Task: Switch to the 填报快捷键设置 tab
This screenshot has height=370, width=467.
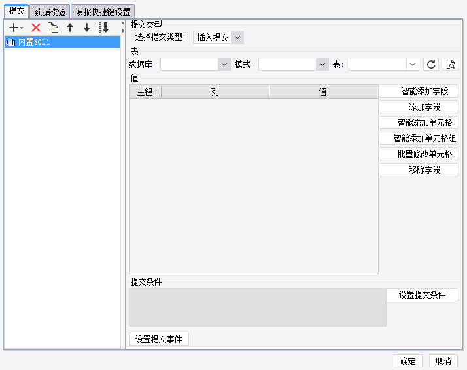Action: pos(103,12)
